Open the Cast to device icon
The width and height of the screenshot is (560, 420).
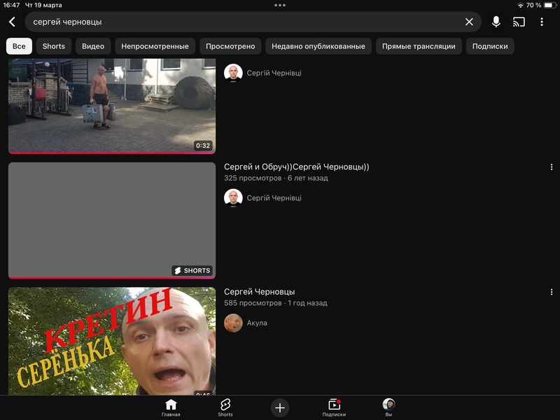[519, 22]
